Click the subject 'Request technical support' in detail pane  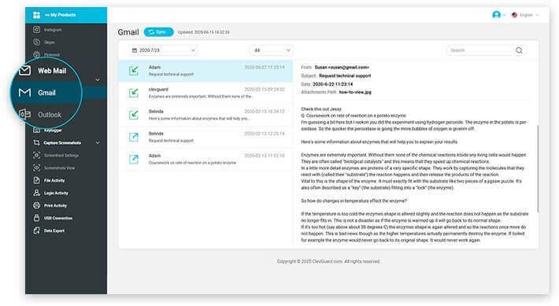point(345,76)
